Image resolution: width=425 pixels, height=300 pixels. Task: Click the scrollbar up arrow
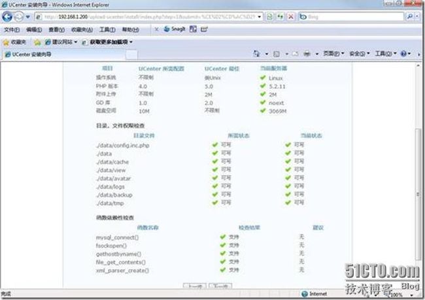click(418, 65)
